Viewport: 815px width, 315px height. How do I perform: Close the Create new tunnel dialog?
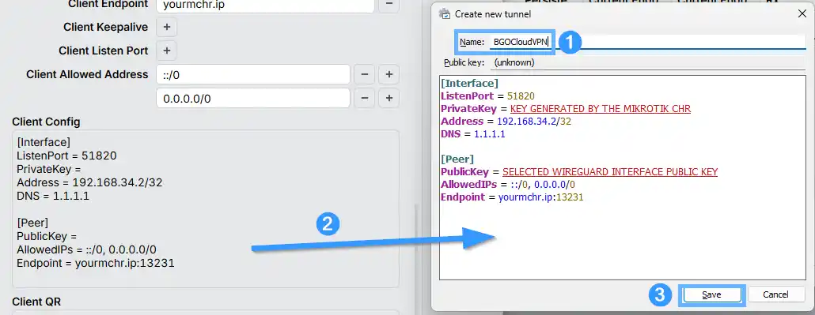click(x=802, y=14)
